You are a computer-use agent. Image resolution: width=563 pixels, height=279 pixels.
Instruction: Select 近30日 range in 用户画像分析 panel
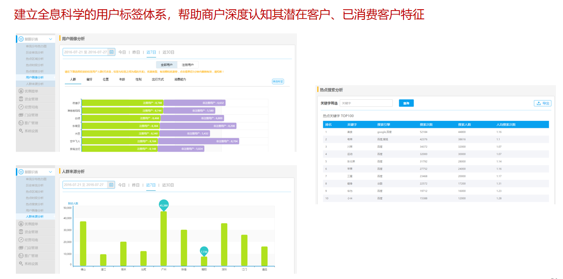(x=168, y=52)
